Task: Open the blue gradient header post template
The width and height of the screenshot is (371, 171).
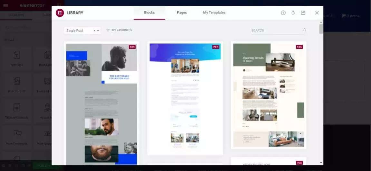Action: click(185, 98)
